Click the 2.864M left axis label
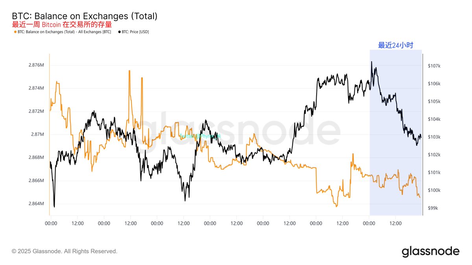Screen dimensions: 472x265 [x=36, y=204]
